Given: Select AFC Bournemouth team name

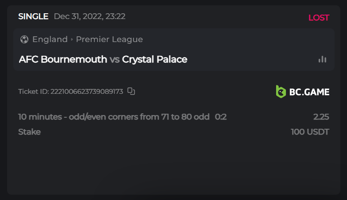Looking at the screenshot, I should point(63,59).
